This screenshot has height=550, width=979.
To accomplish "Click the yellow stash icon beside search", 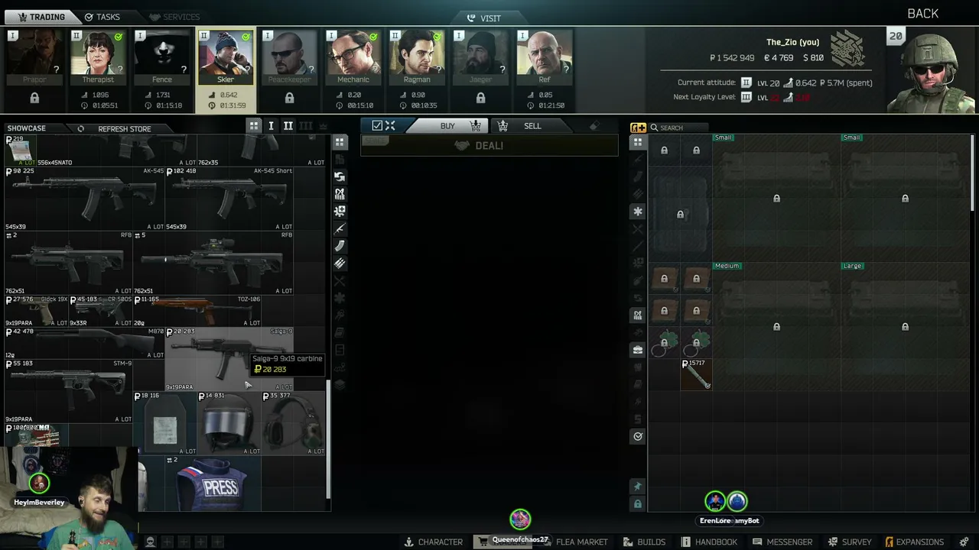I will tap(638, 128).
